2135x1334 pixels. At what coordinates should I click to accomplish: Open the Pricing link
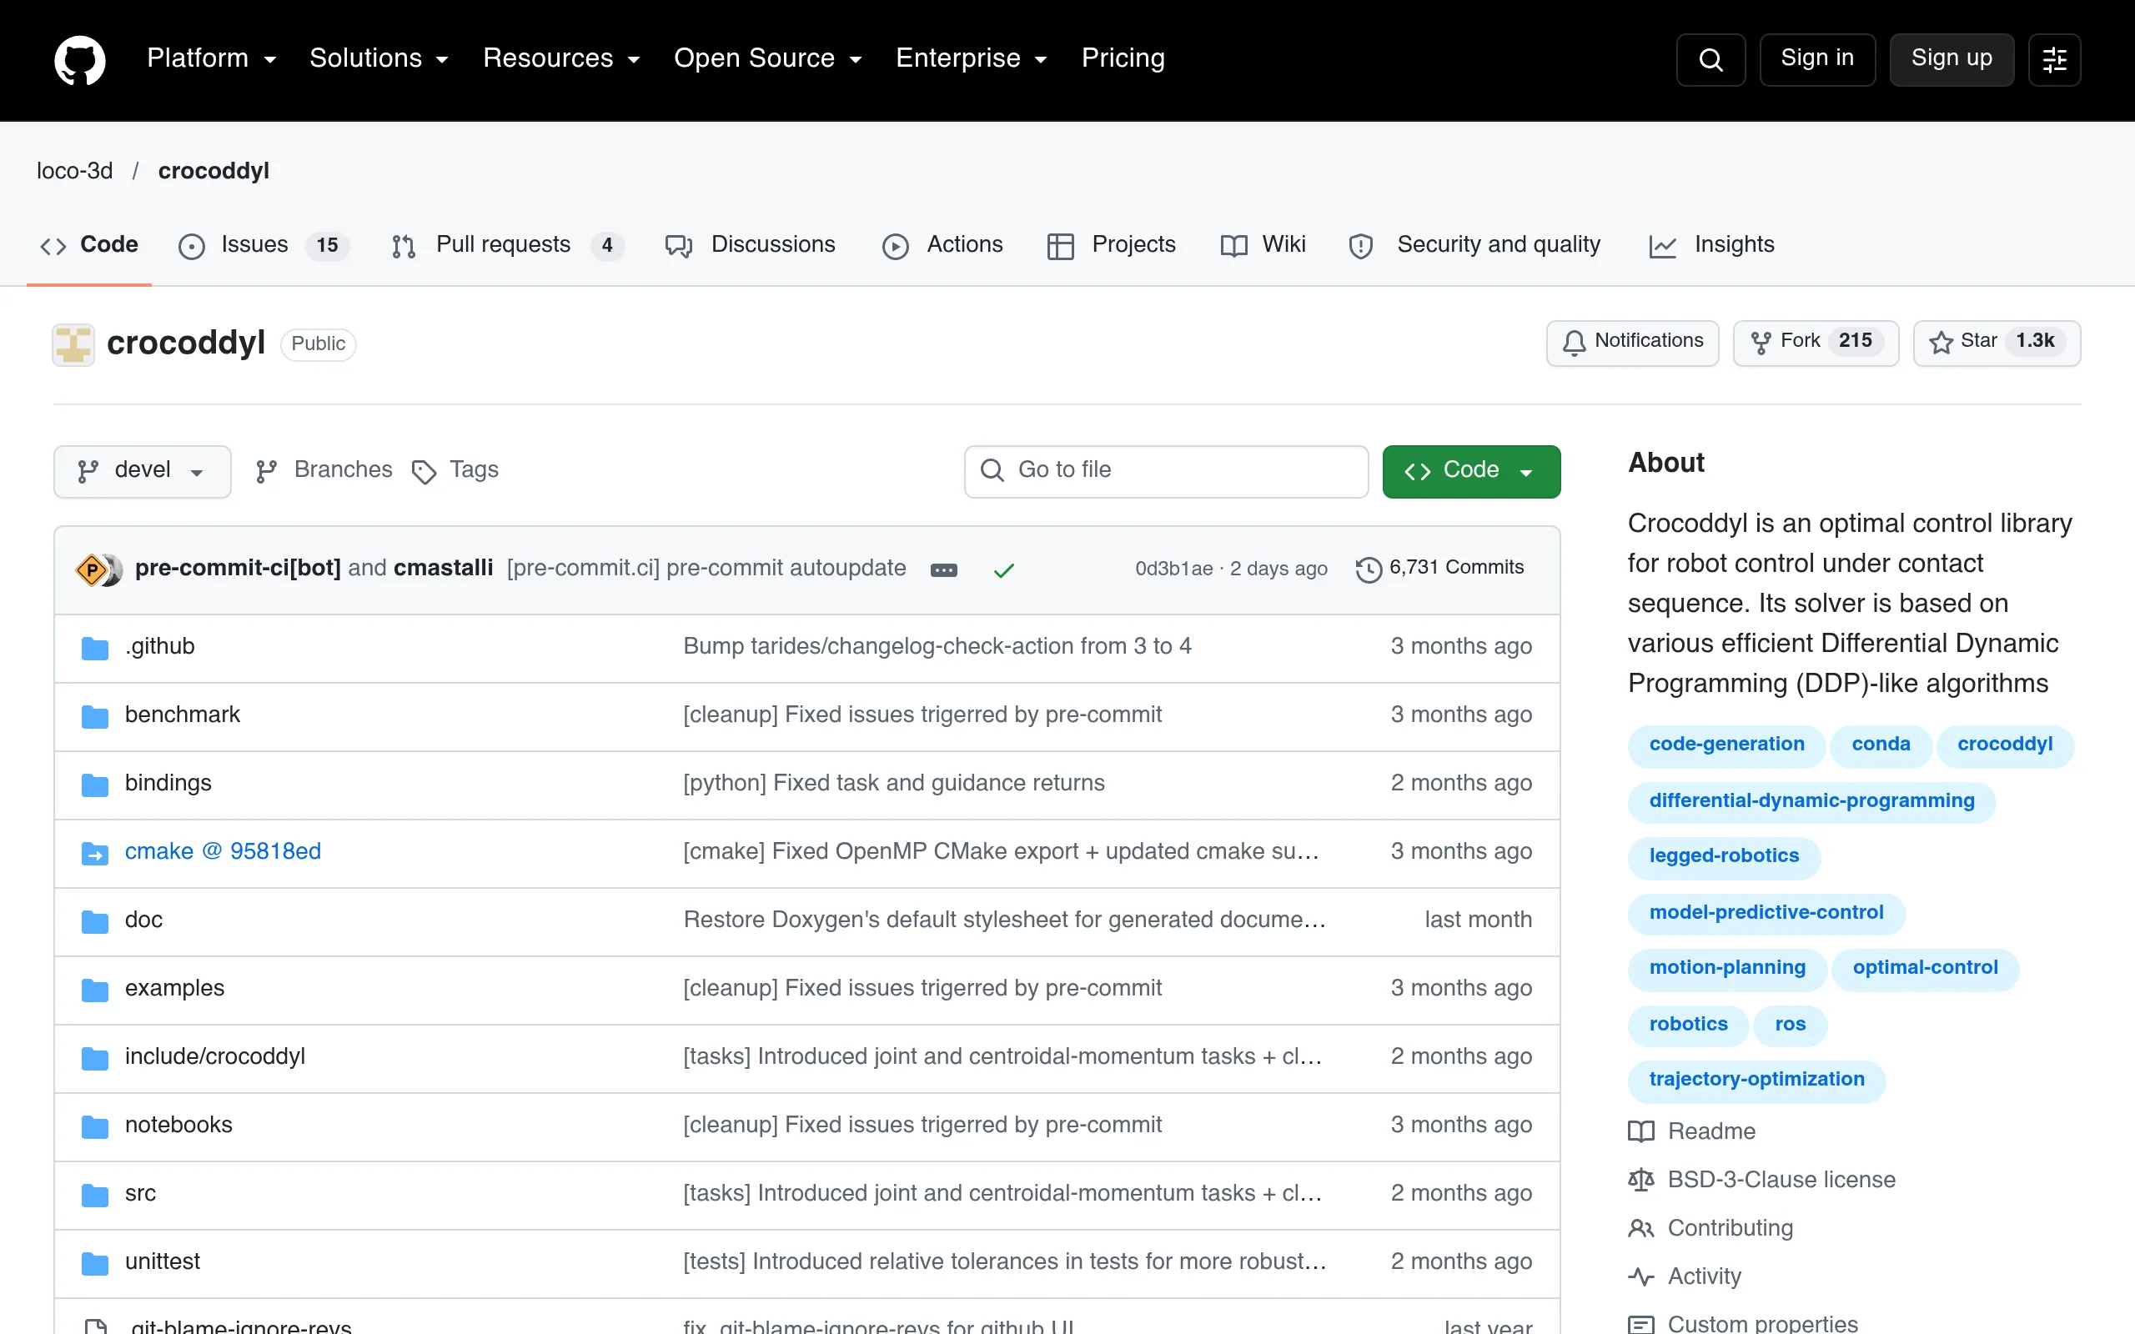1123,58
